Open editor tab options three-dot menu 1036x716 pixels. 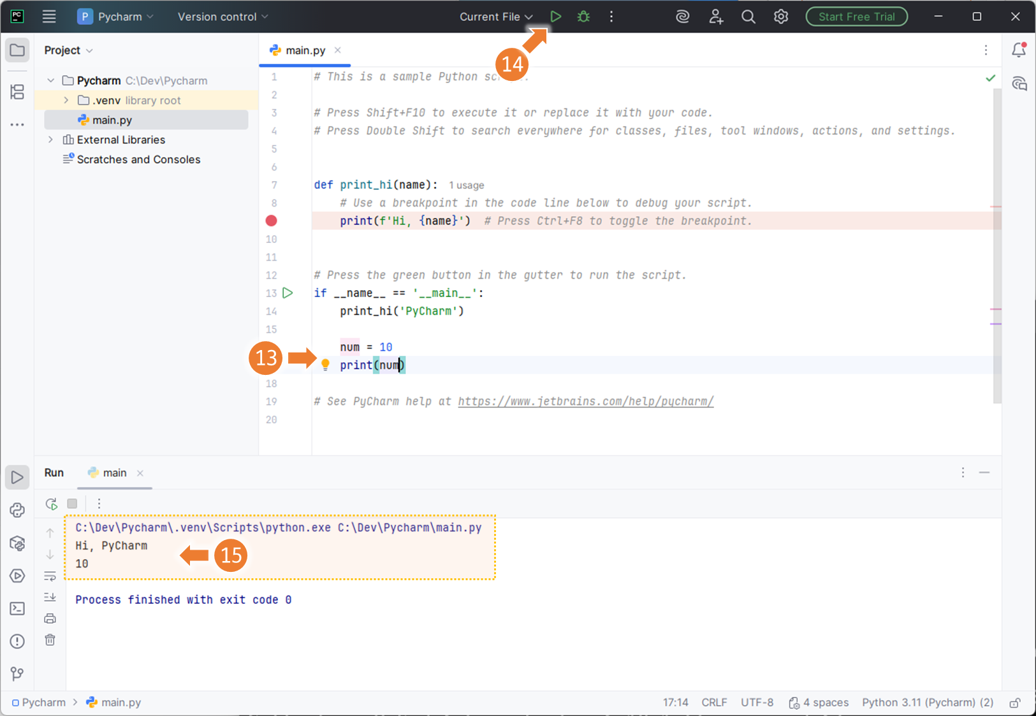[x=986, y=50]
